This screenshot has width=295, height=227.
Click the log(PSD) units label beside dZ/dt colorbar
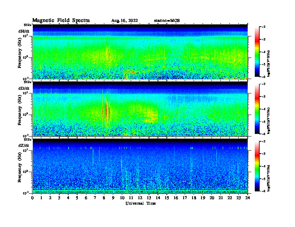pos(269,178)
